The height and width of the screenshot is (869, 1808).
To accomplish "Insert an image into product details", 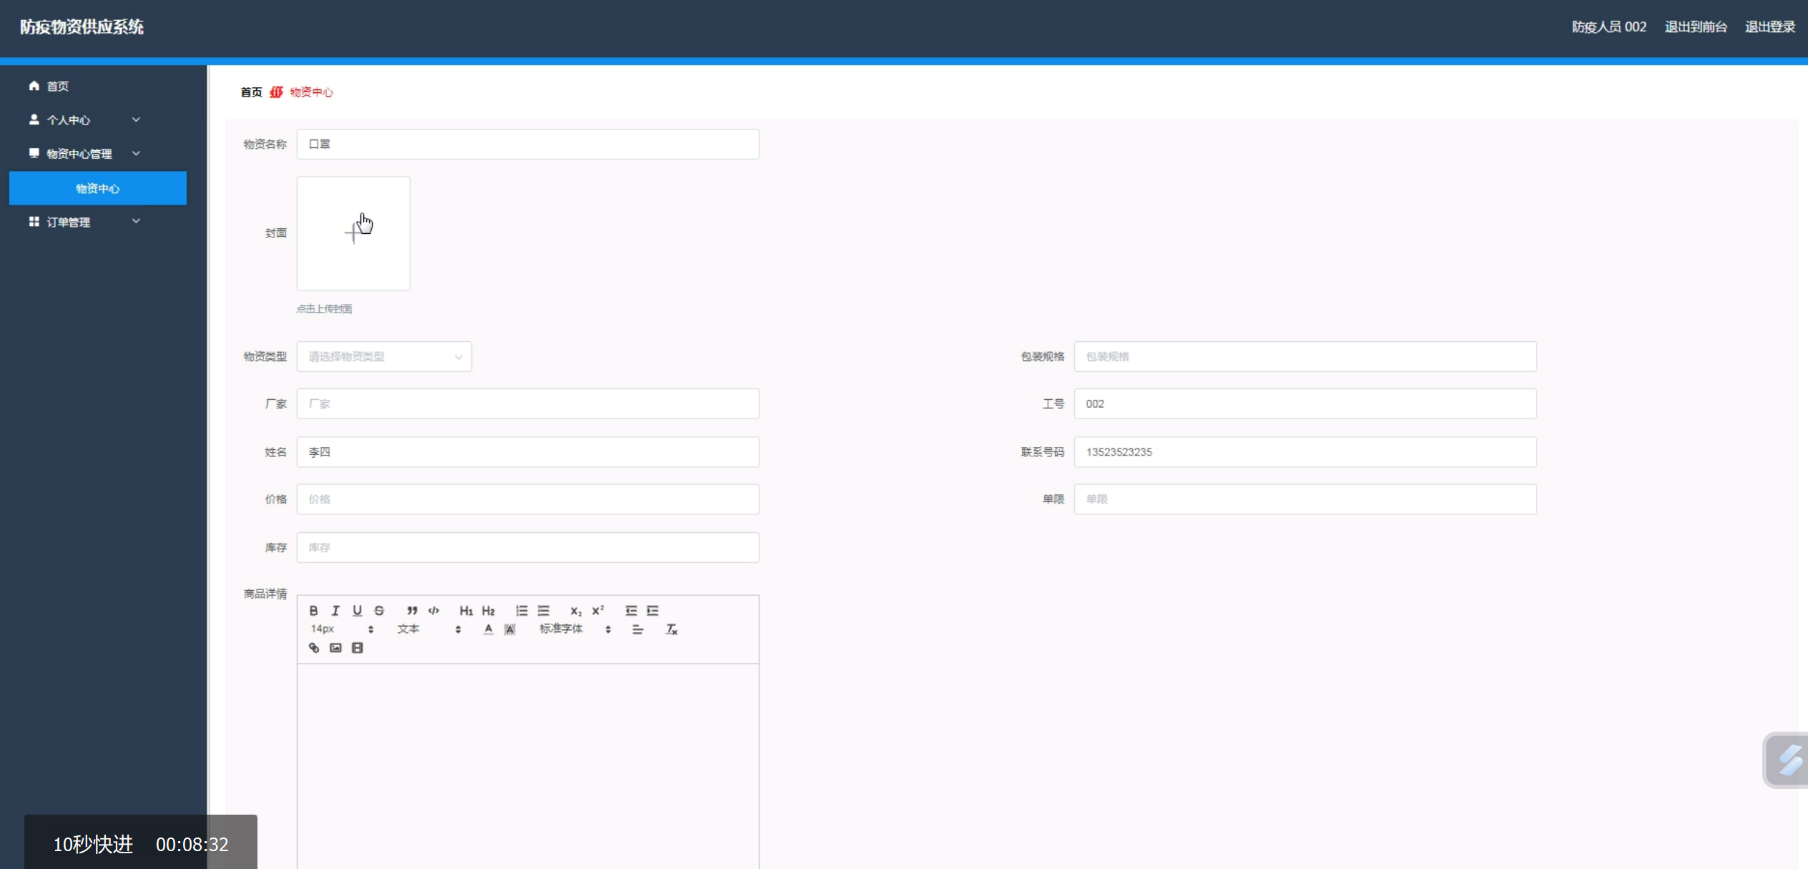I will (x=335, y=647).
